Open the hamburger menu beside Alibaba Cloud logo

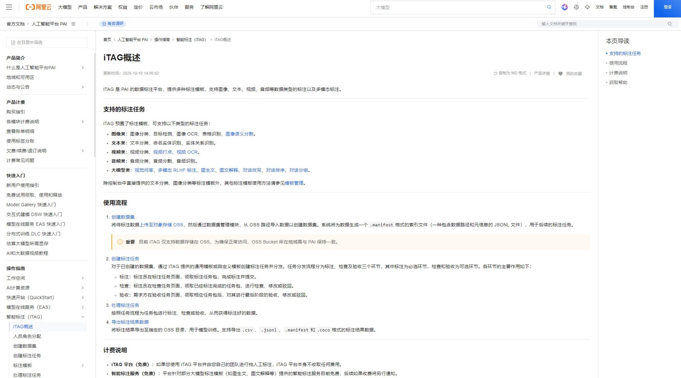[9, 7]
